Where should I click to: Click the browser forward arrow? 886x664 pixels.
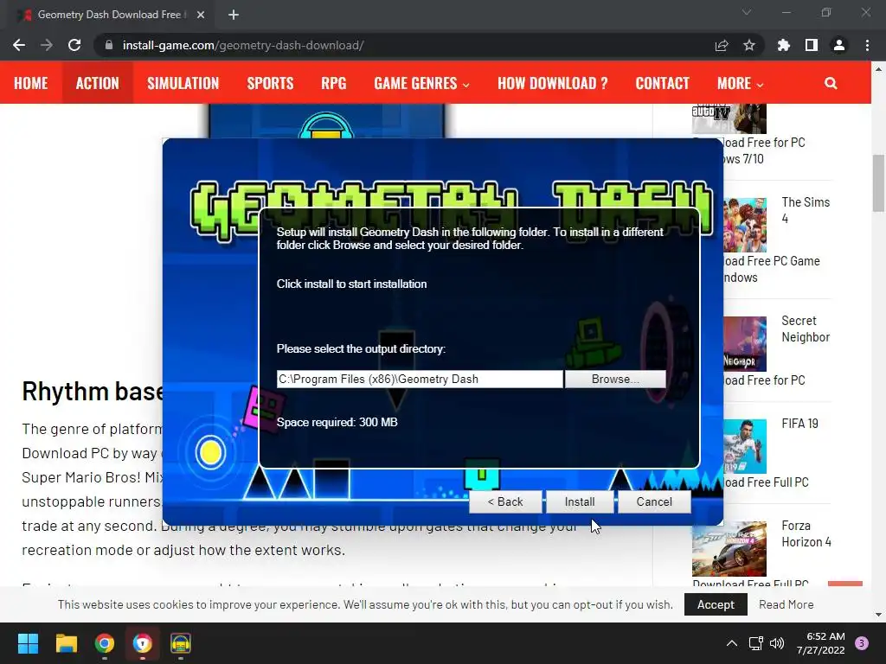(x=47, y=45)
